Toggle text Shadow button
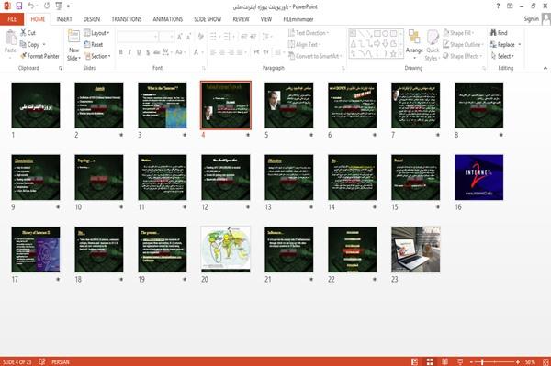This screenshot has height=366, width=551. pos(148,52)
